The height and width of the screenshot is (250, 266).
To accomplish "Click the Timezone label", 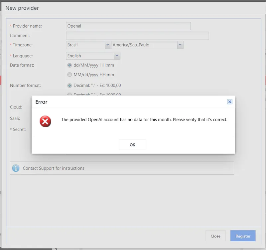I will pos(23,45).
